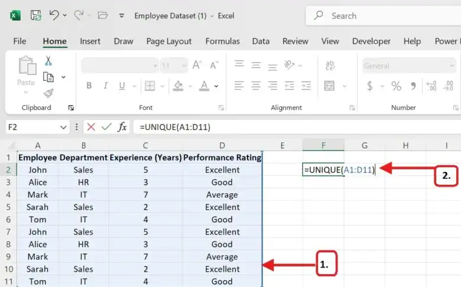
Task: Click Align Right icon
Action: coord(272,86)
